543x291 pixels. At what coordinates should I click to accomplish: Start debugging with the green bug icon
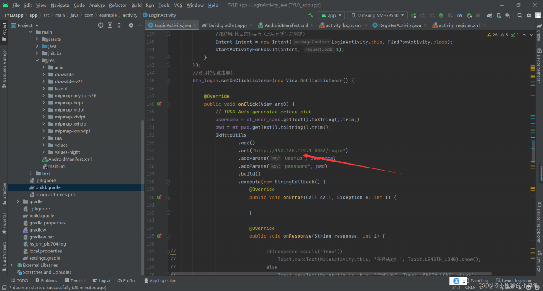click(x=441, y=15)
